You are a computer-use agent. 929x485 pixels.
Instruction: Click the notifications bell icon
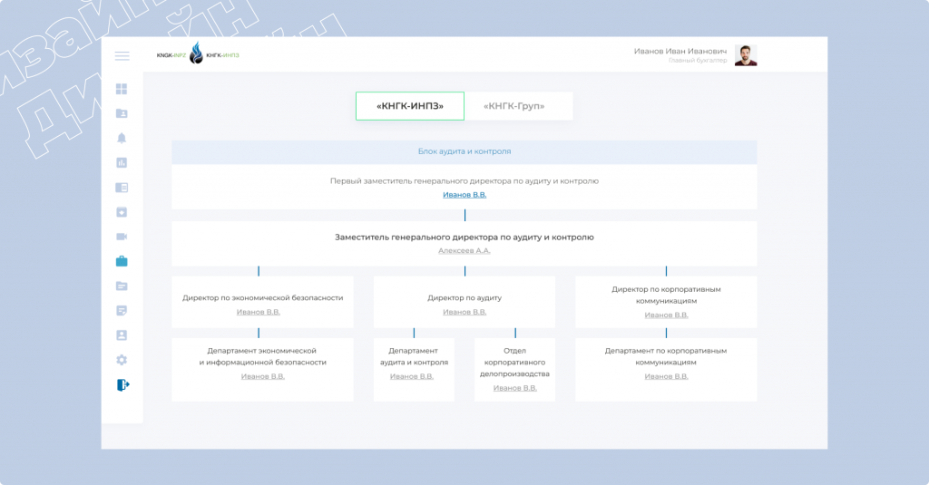[122, 138]
